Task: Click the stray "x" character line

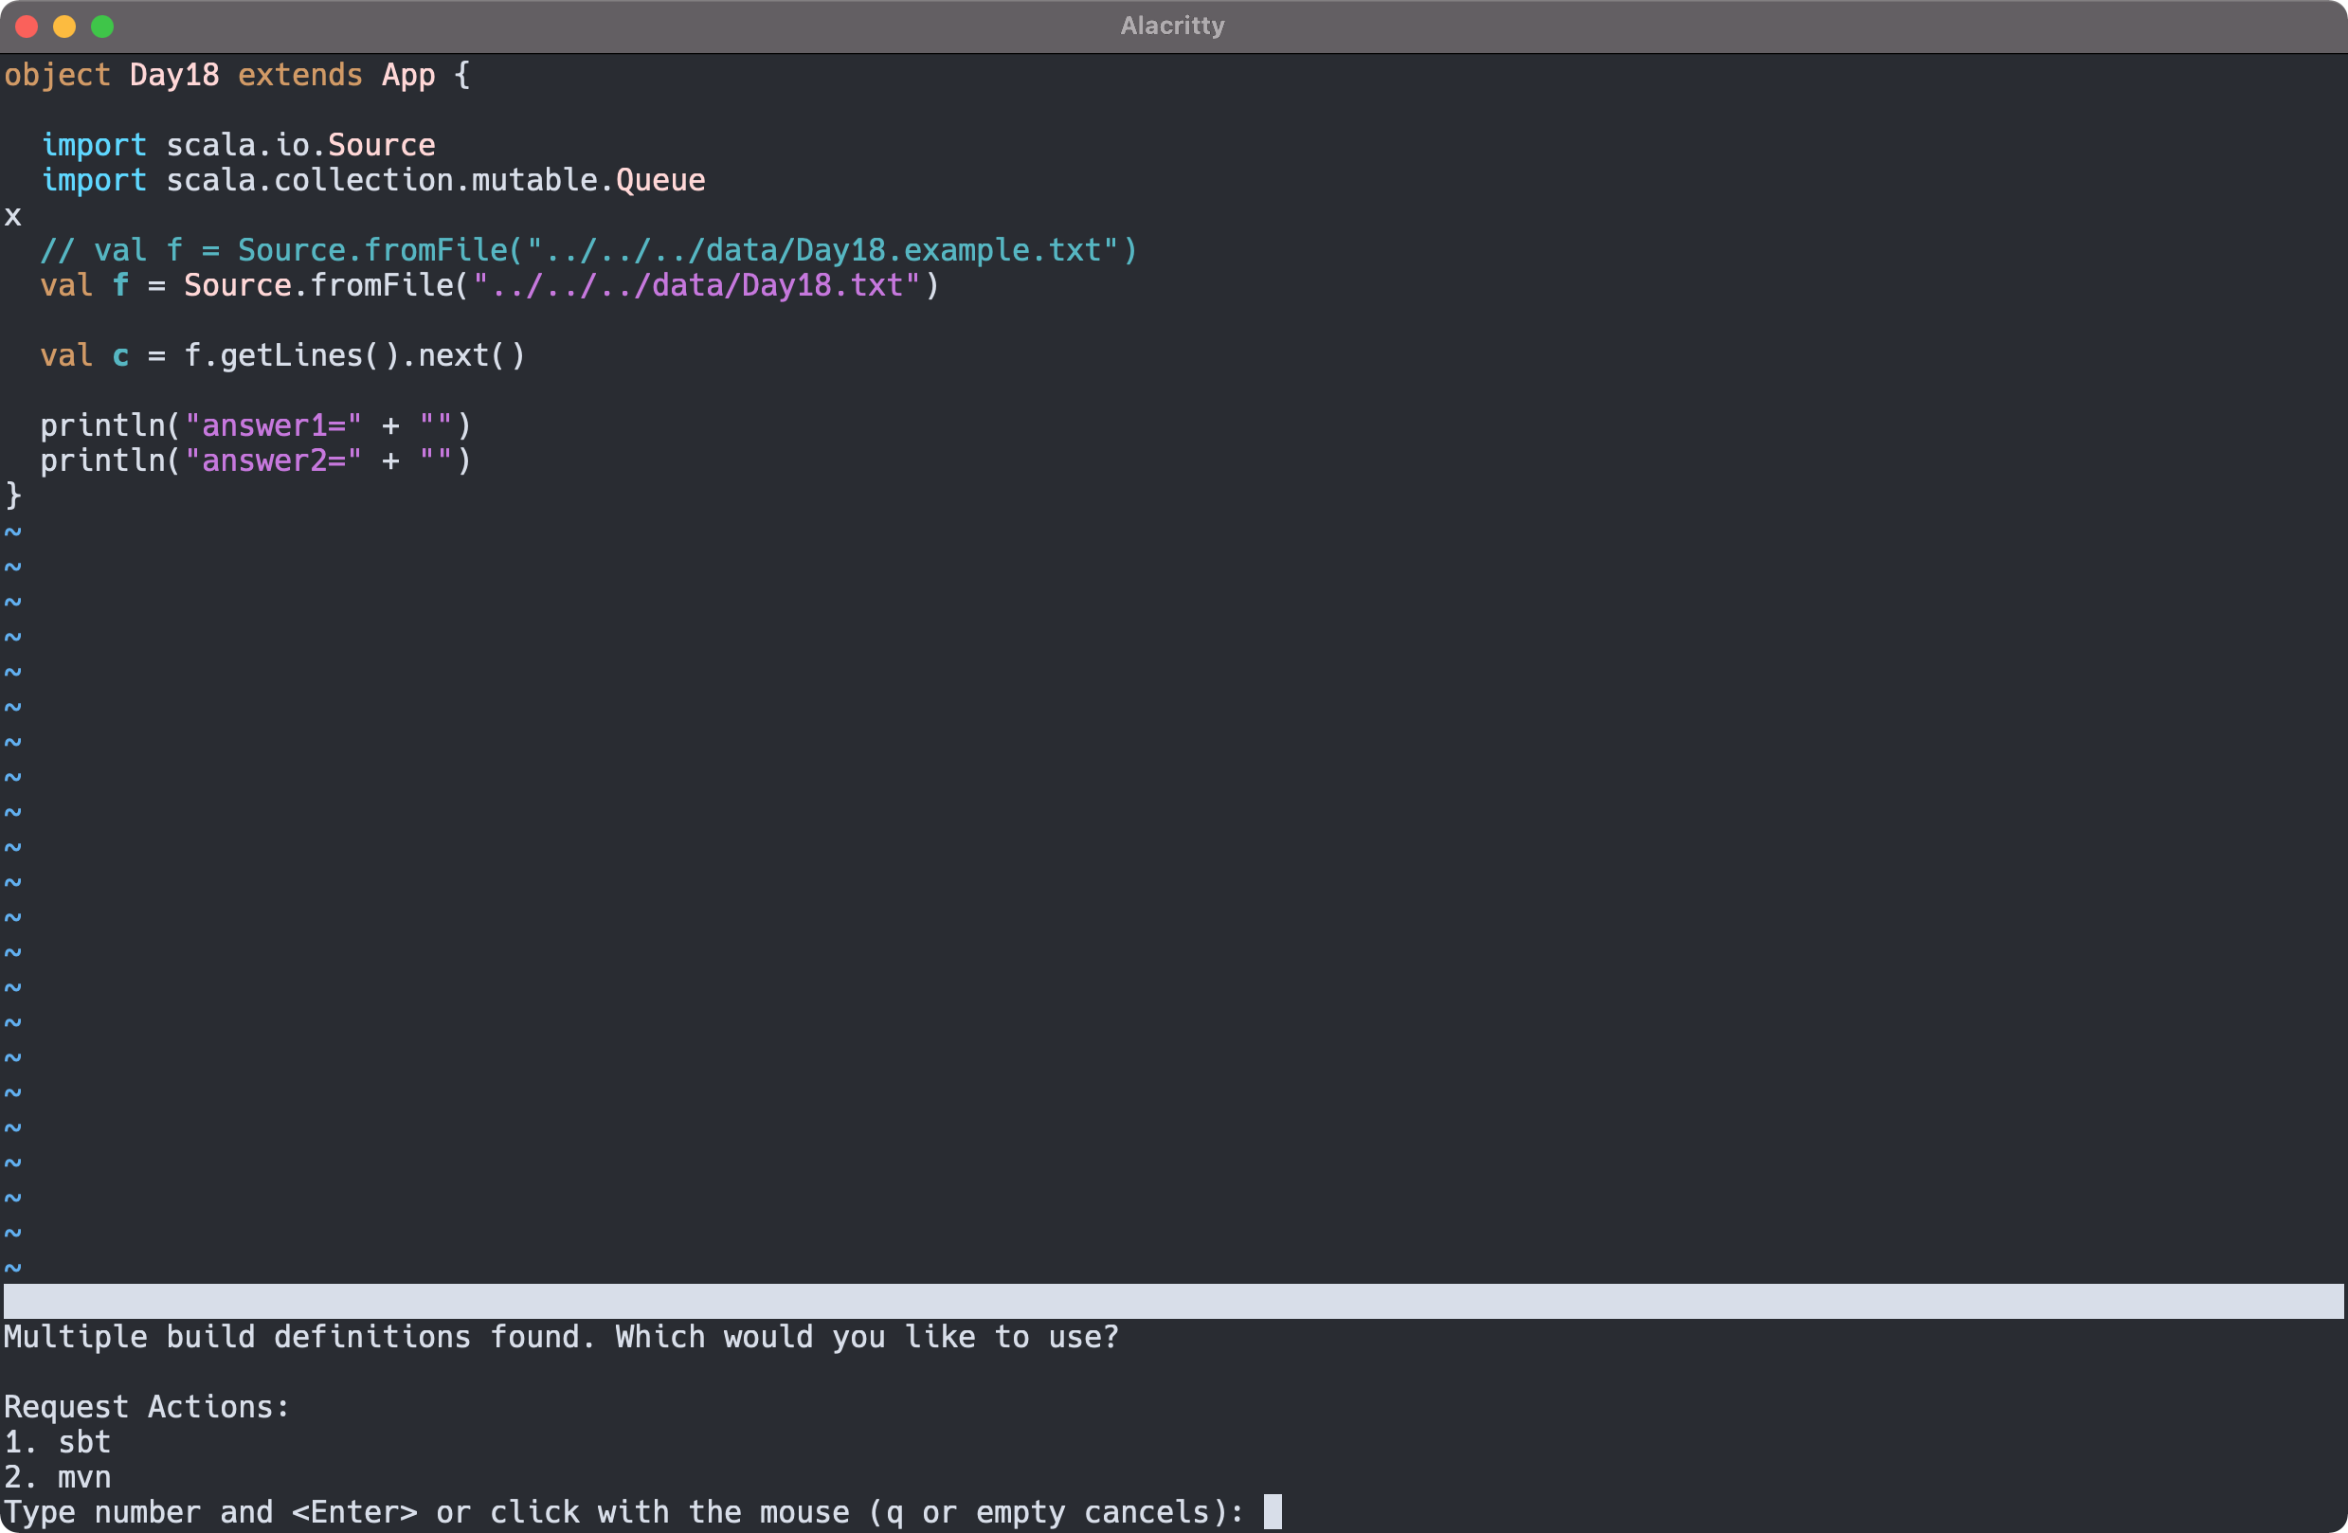Action: [13, 216]
